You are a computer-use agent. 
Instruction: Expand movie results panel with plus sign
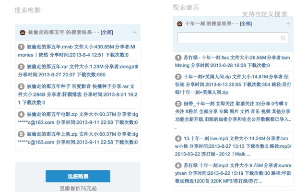(x=134, y=33)
